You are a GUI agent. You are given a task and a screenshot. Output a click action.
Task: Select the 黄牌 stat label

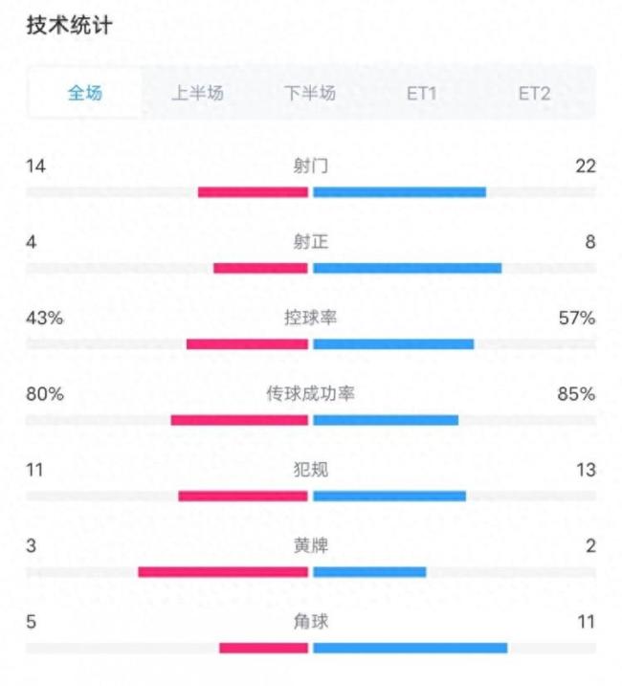click(x=311, y=545)
